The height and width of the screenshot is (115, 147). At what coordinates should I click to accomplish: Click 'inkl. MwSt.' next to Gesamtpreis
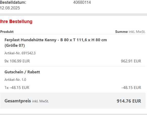(41, 101)
